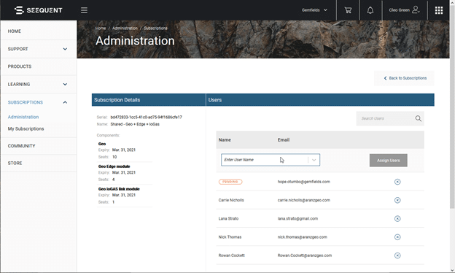Expand the Support menu chevron
The height and width of the screenshot is (273, 455).
click(x=65, y=49)
